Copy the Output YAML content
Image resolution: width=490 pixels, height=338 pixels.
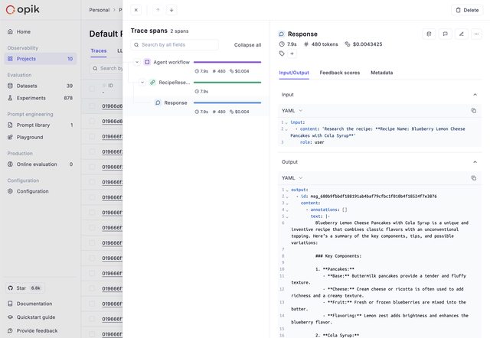pos(474,177)
